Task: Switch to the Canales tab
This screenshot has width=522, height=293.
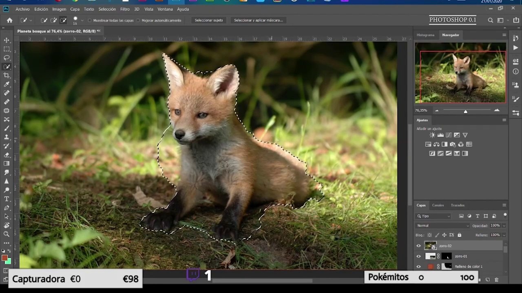Action: click(x=438, y=205)
